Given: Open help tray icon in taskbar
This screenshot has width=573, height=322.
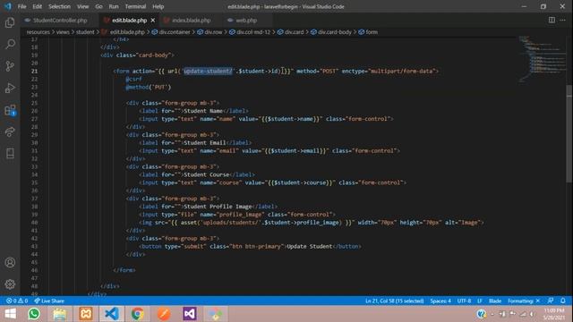Looking at the screenshot, I should click(482, 314).
